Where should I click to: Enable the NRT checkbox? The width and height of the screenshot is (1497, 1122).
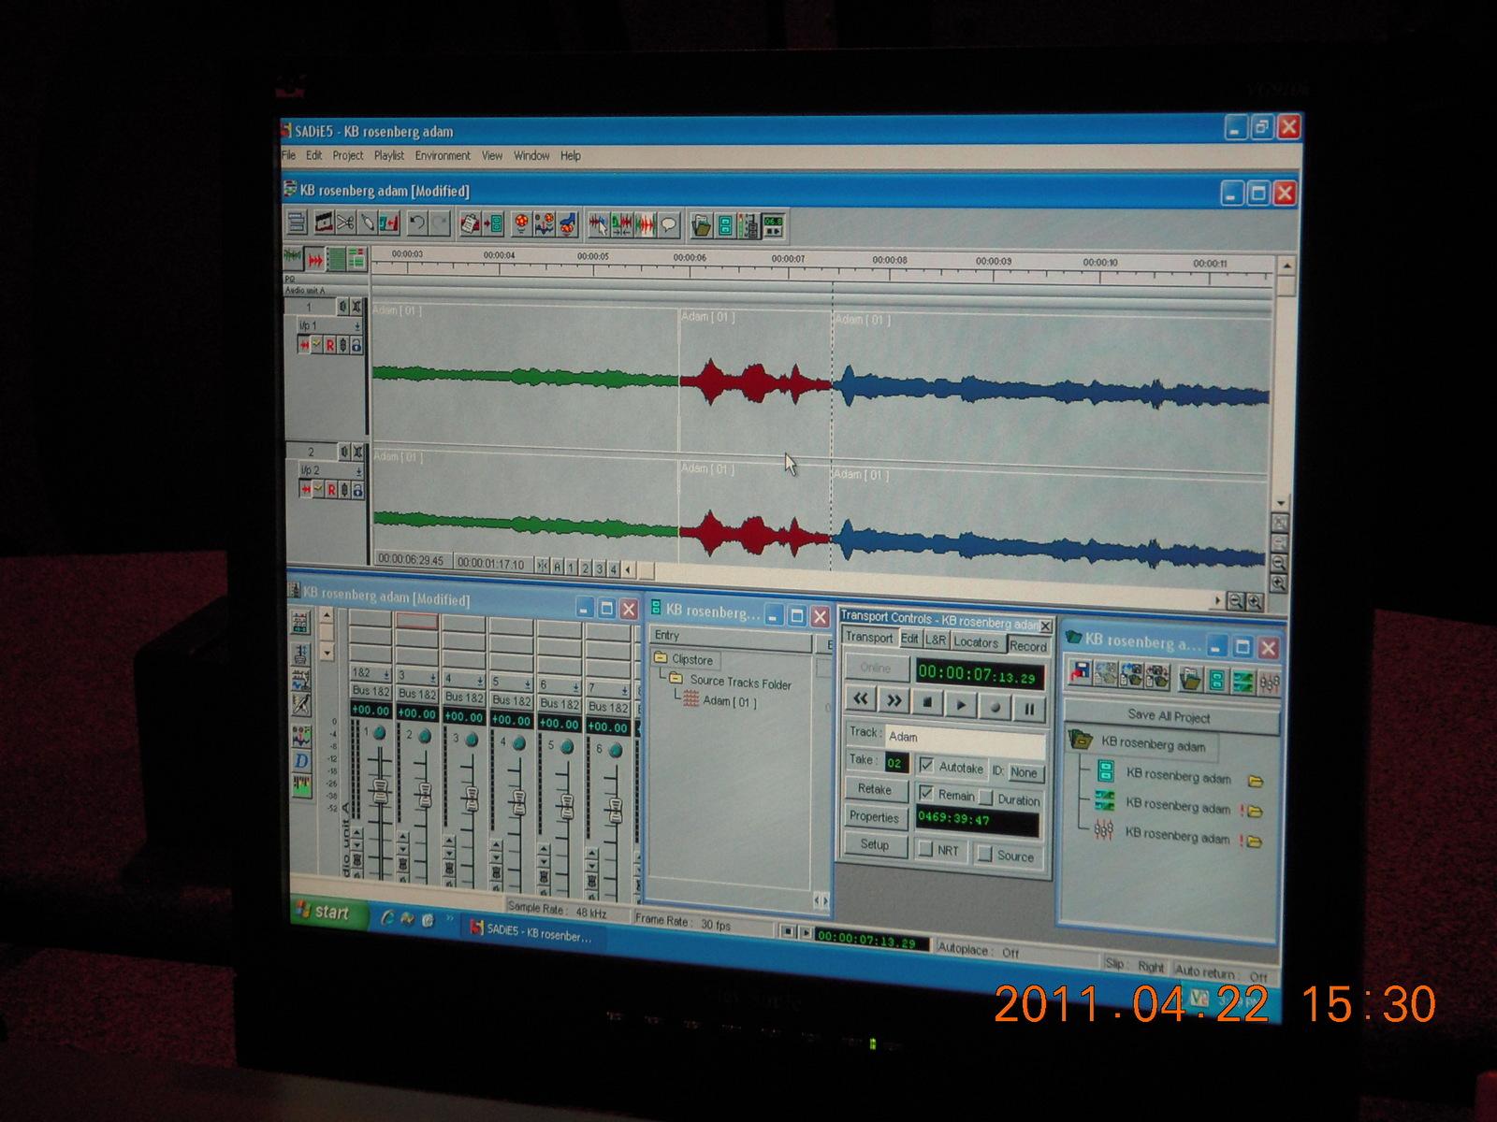point(925,848)
